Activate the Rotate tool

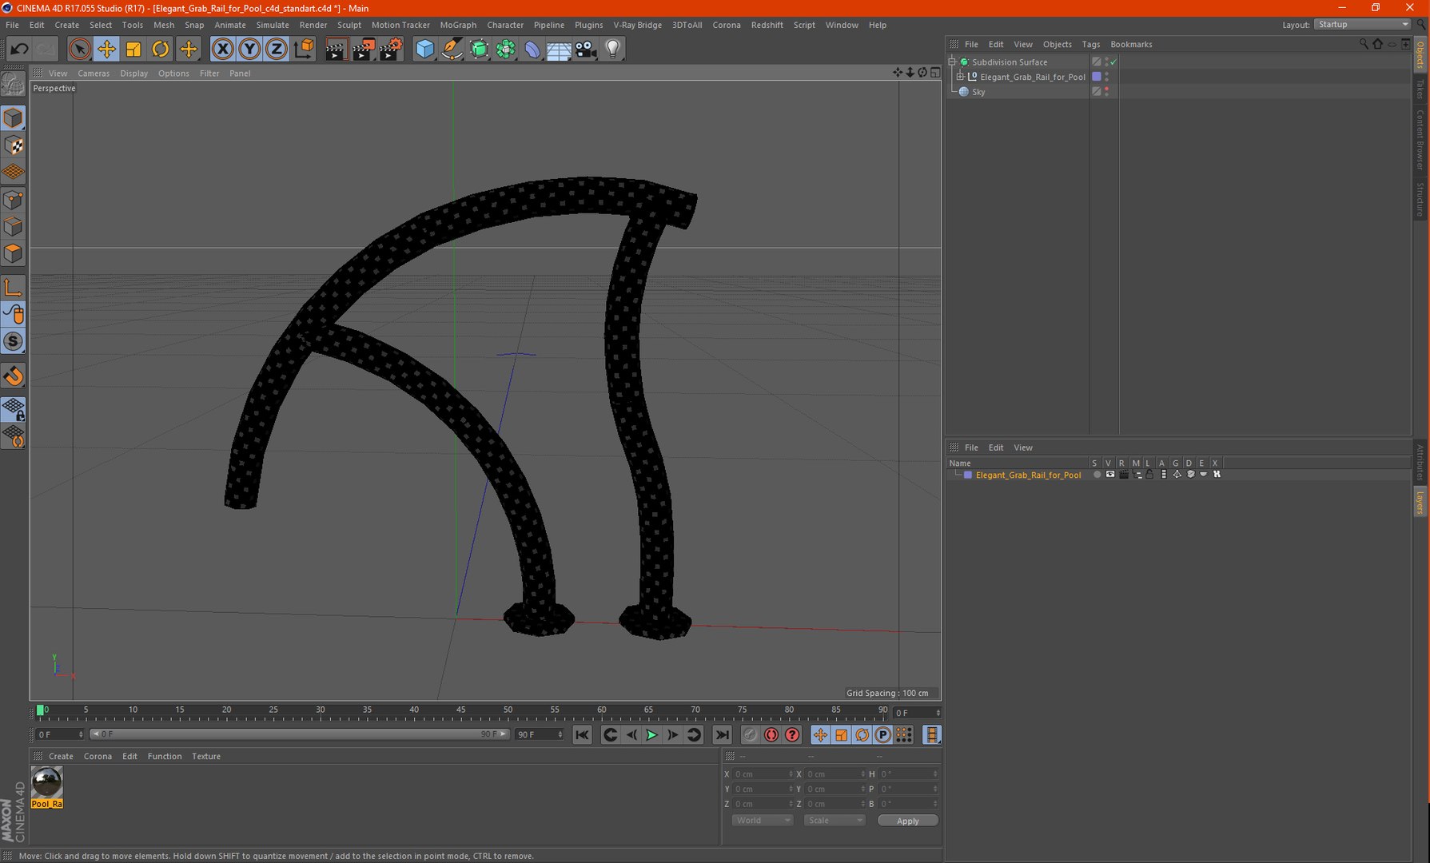pos(161,50)
